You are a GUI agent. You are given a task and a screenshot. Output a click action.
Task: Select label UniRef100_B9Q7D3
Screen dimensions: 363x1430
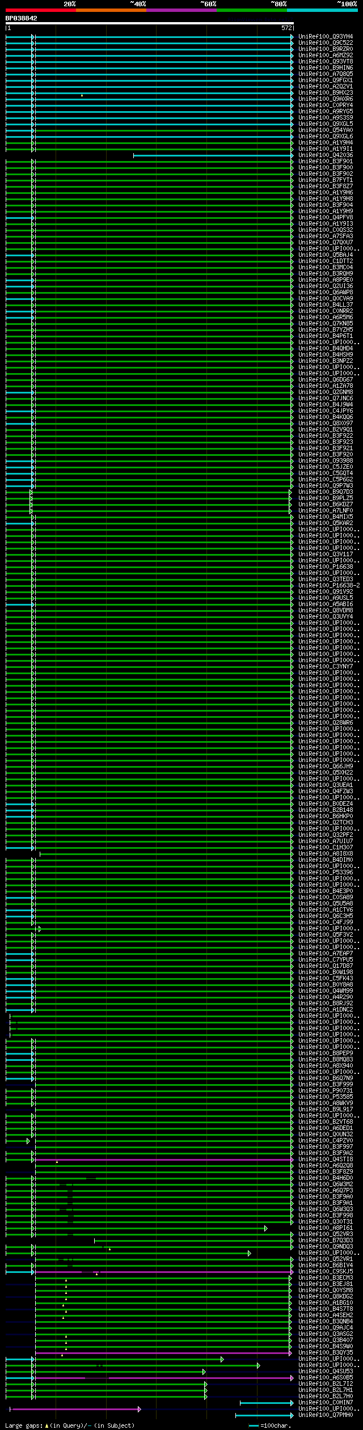(x=326, y=492)
